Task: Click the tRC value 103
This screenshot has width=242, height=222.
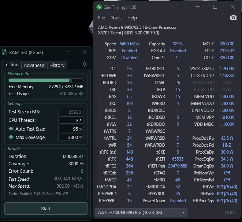Action: tap(129, 104)
